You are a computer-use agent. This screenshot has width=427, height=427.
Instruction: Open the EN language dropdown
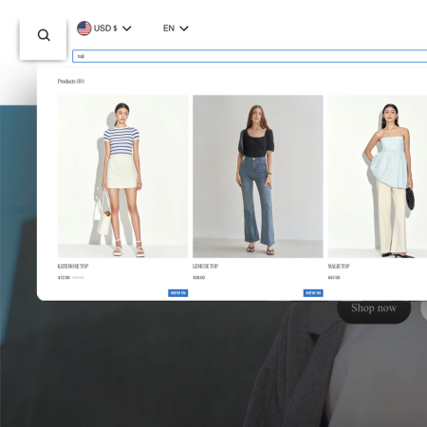click(176, 28)
